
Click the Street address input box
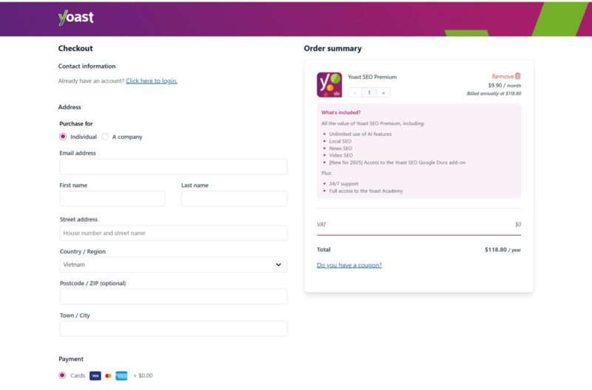click(x=172, y=233)
